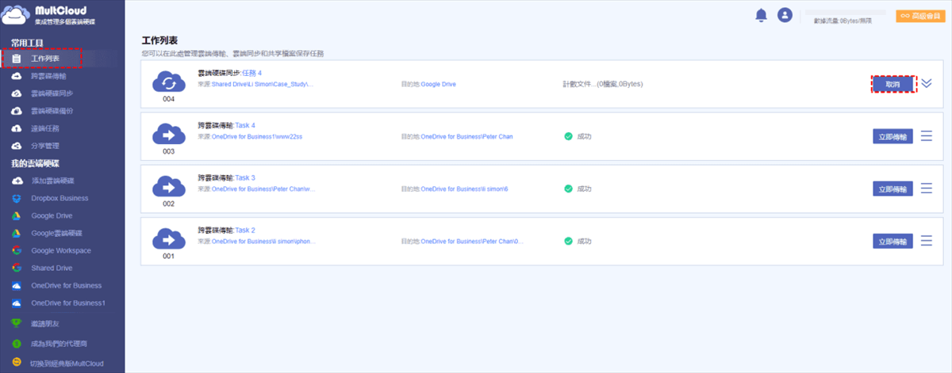
Task: Click the Google Workspace icon
Action: [x=16, y=250]
